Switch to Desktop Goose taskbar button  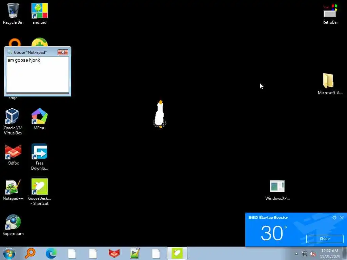177,253
